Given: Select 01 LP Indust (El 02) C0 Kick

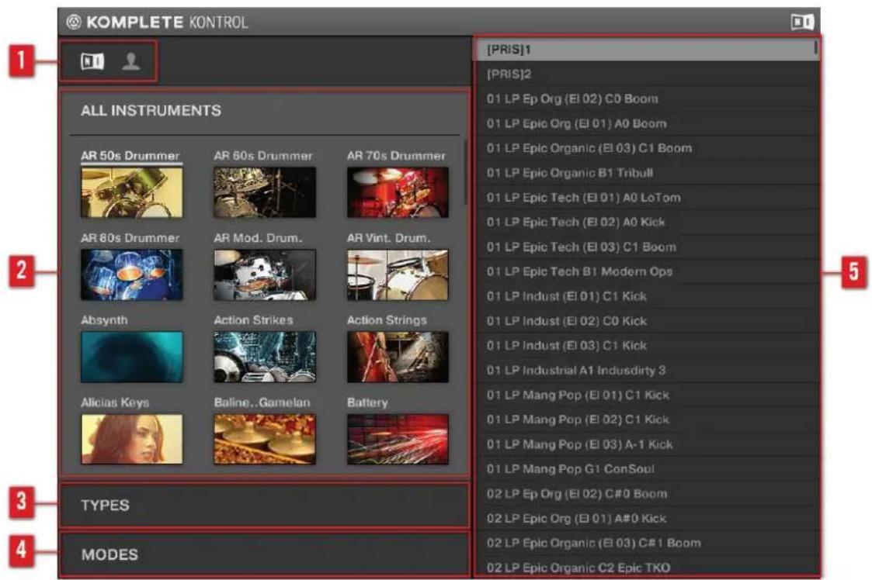Looking at the screenshot, I should pyautogui.click(x=647, y=321).
